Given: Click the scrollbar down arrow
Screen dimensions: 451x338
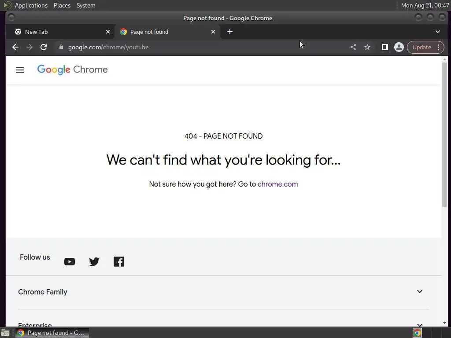Looking at the screenshot, I should point(444,323).
